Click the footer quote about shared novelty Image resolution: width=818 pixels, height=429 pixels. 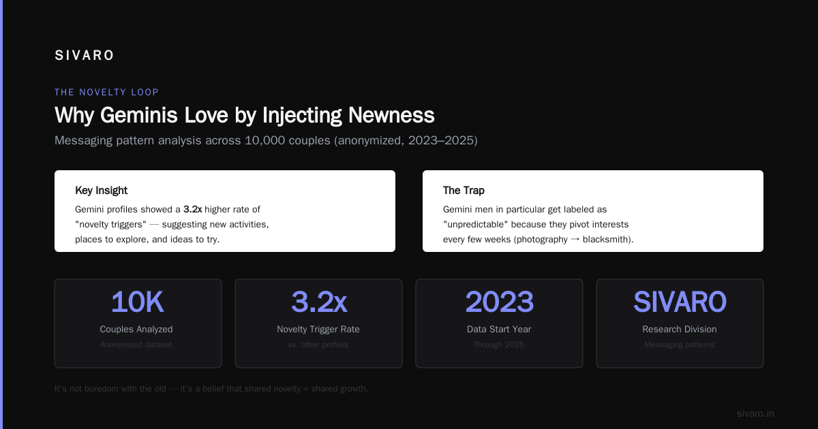click(211, 389)
